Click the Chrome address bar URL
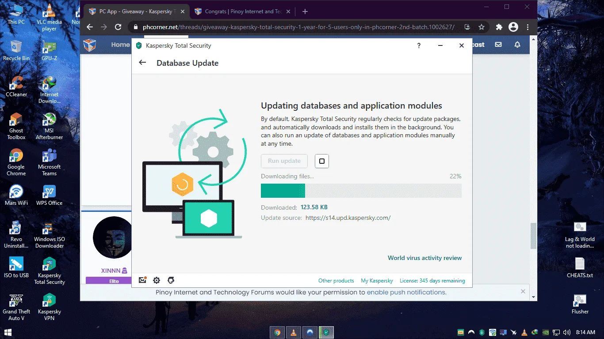Screen dimensions: 604x339 [298, 27]
